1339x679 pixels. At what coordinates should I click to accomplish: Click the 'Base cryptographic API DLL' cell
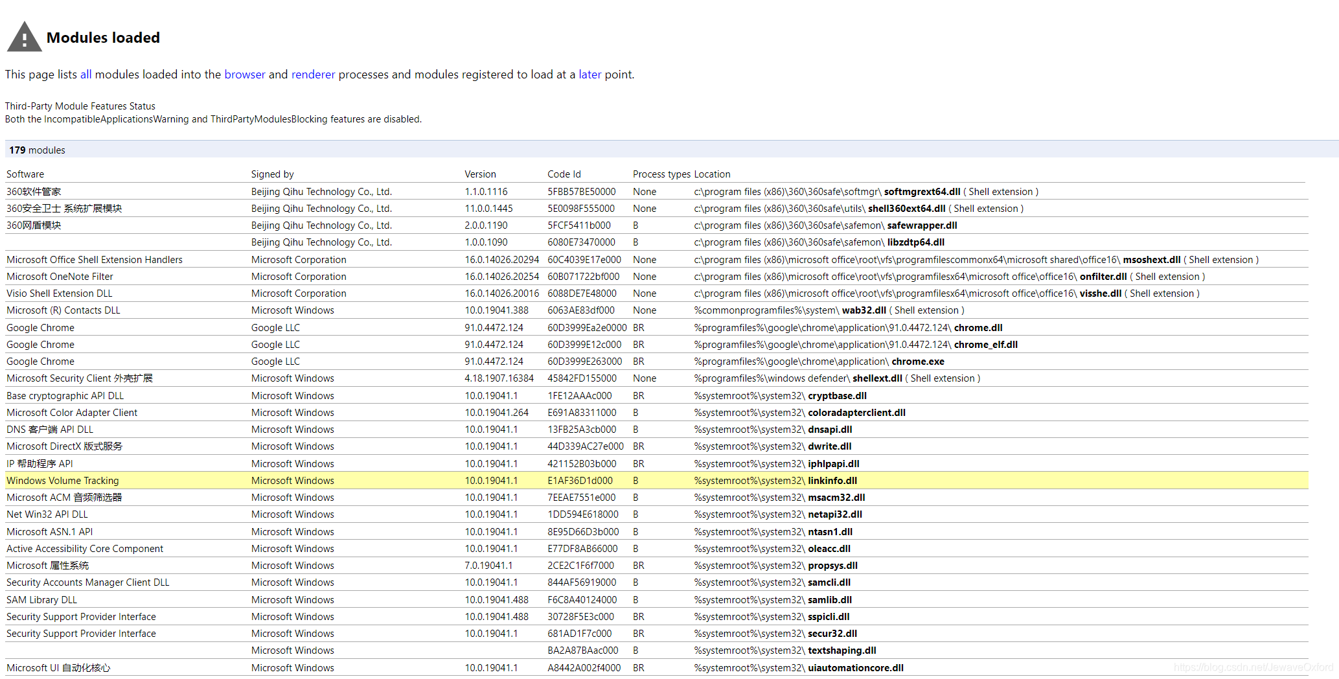65,396
